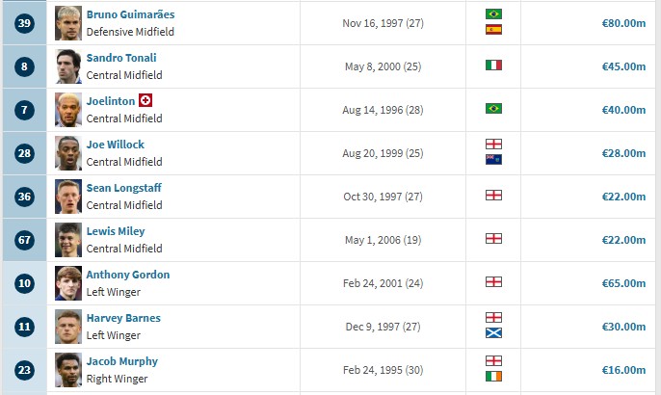The image size is (661, 395).
Task: Click Joe Willock's portrait thumbnail
Action: [x=68, y=153]
